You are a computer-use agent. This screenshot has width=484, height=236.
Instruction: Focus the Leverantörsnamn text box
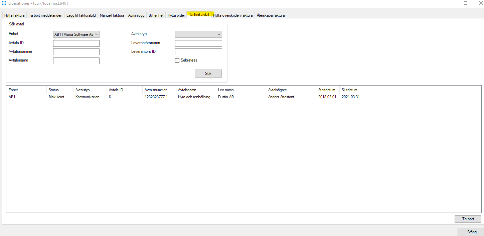[198, 43]
